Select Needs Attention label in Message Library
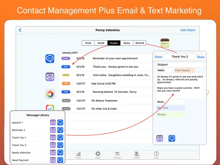This screenshot has width=220, height=165. pos(21,153)
